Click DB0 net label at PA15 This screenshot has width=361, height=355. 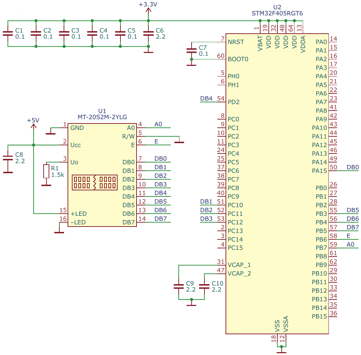(x=352, y=167)
